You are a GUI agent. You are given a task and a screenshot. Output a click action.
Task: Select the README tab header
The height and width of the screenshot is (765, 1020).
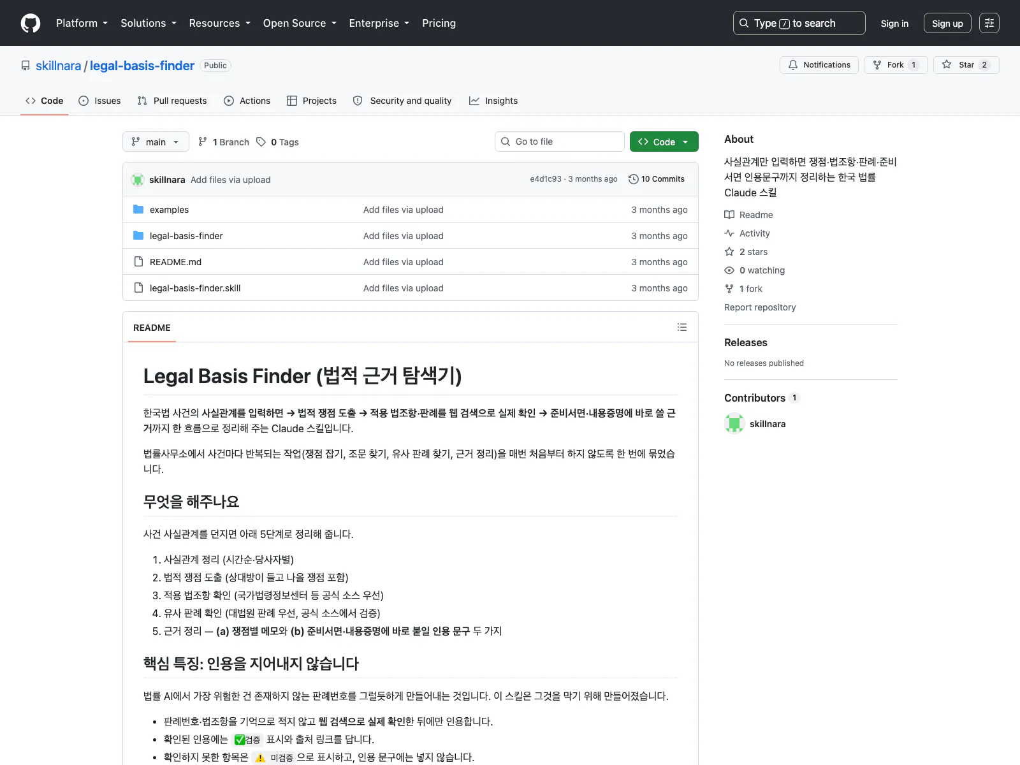tap(152, 328)
